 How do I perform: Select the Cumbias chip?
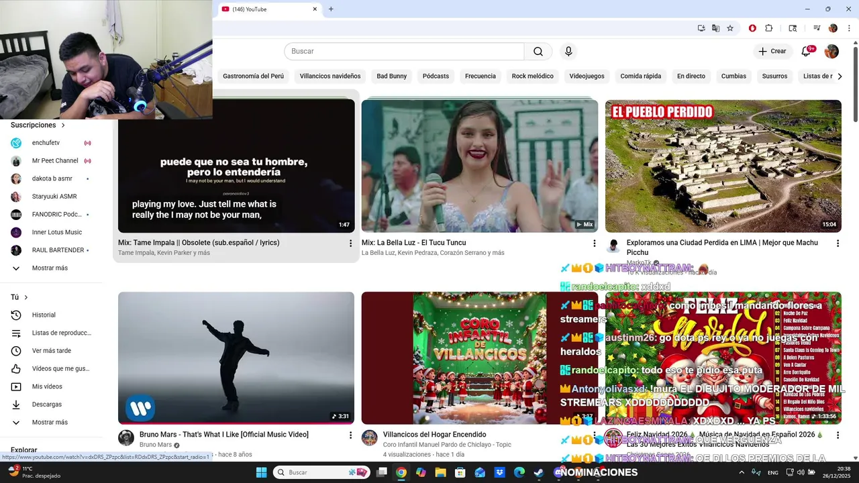pos(734,76)
